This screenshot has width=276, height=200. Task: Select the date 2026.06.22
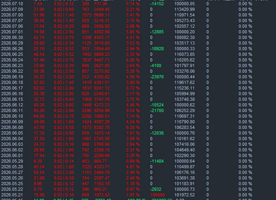12,71
